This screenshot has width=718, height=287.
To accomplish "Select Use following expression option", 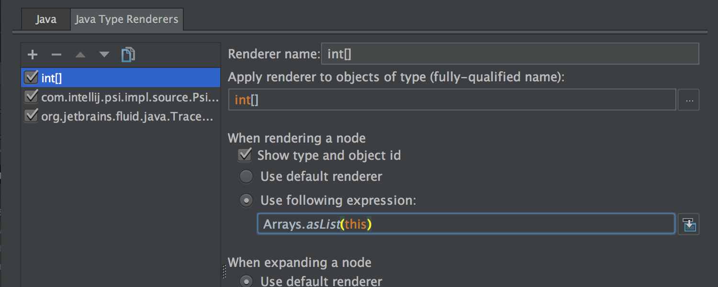I will [246, 200].
